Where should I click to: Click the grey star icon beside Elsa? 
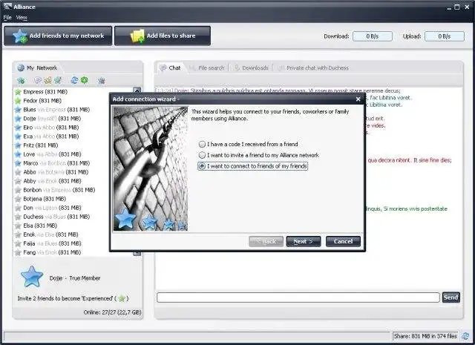coord(18,226)
